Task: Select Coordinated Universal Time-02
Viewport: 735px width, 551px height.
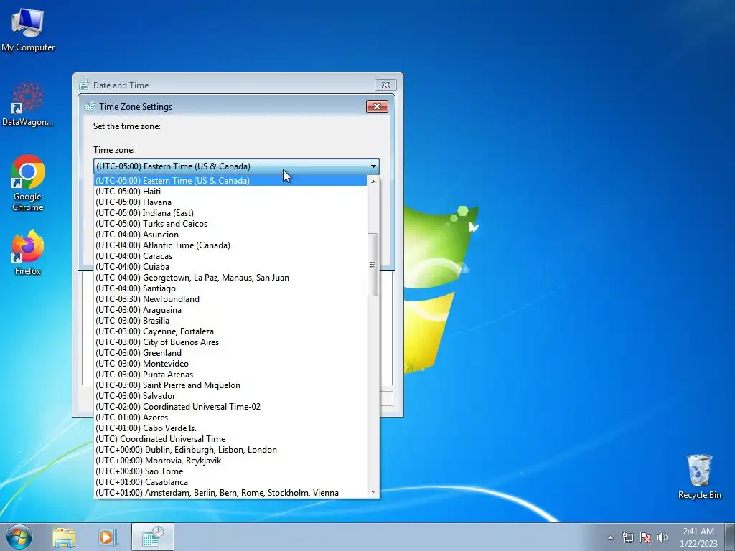Action: pyautogui.click(x=230, y=407)
